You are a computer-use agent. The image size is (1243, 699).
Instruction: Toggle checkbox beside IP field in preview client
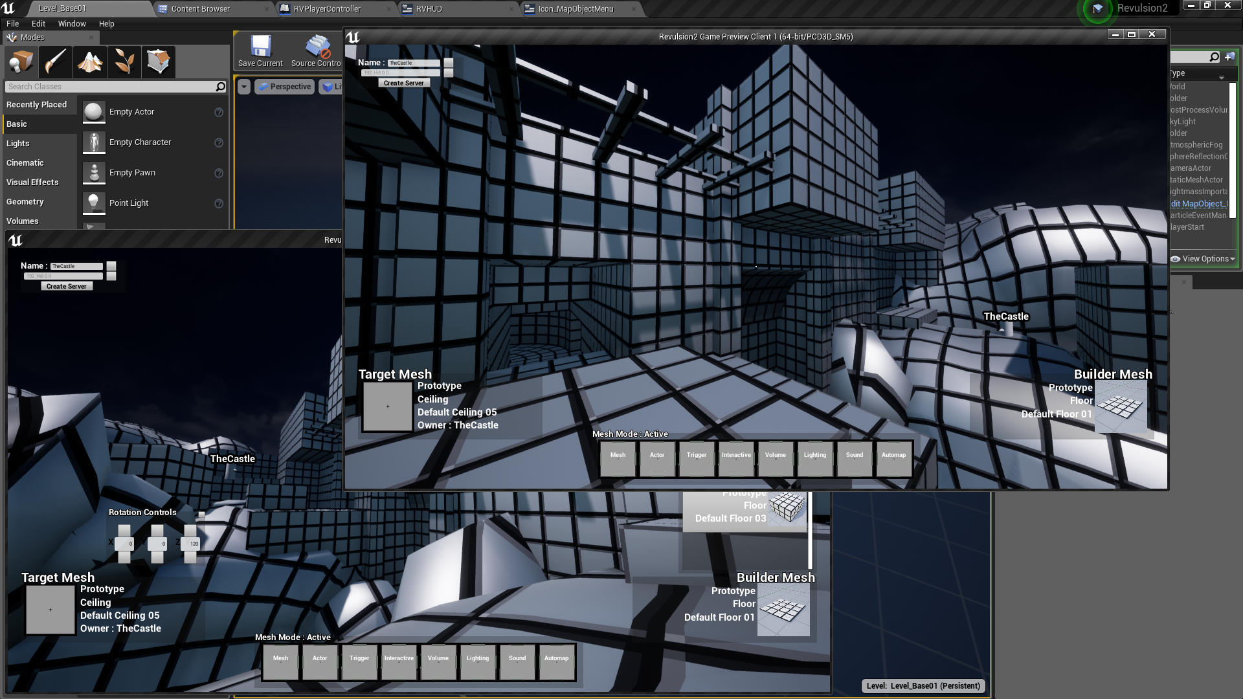tap(448, 73)
